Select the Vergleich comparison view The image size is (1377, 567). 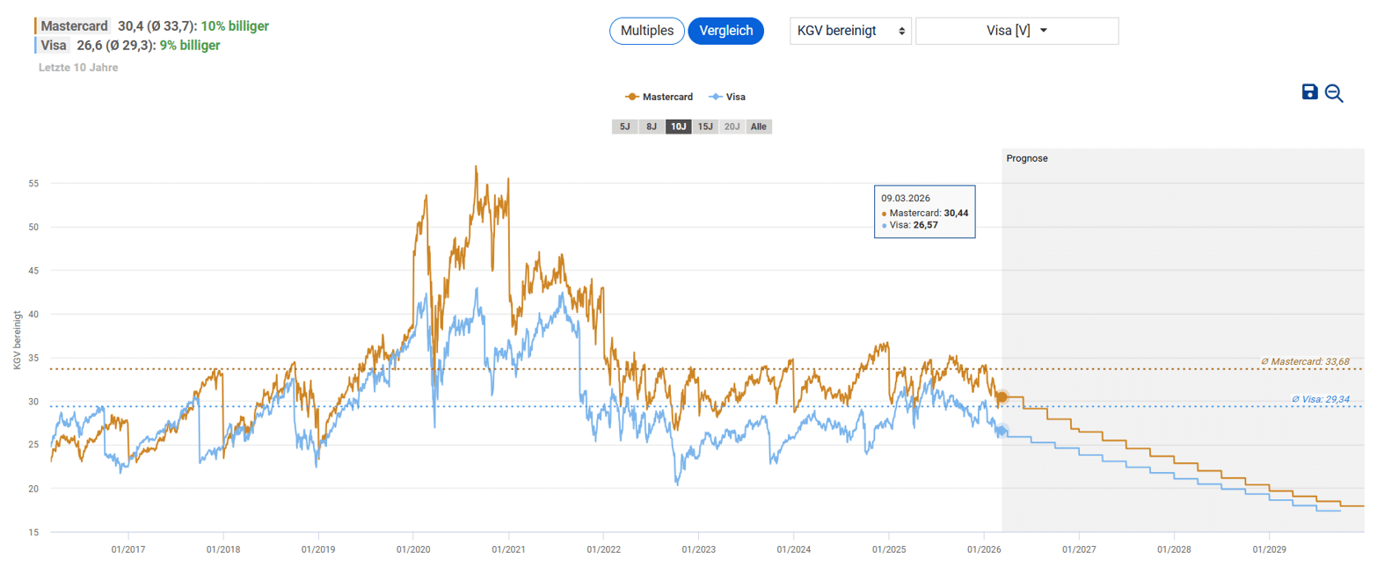725,31
